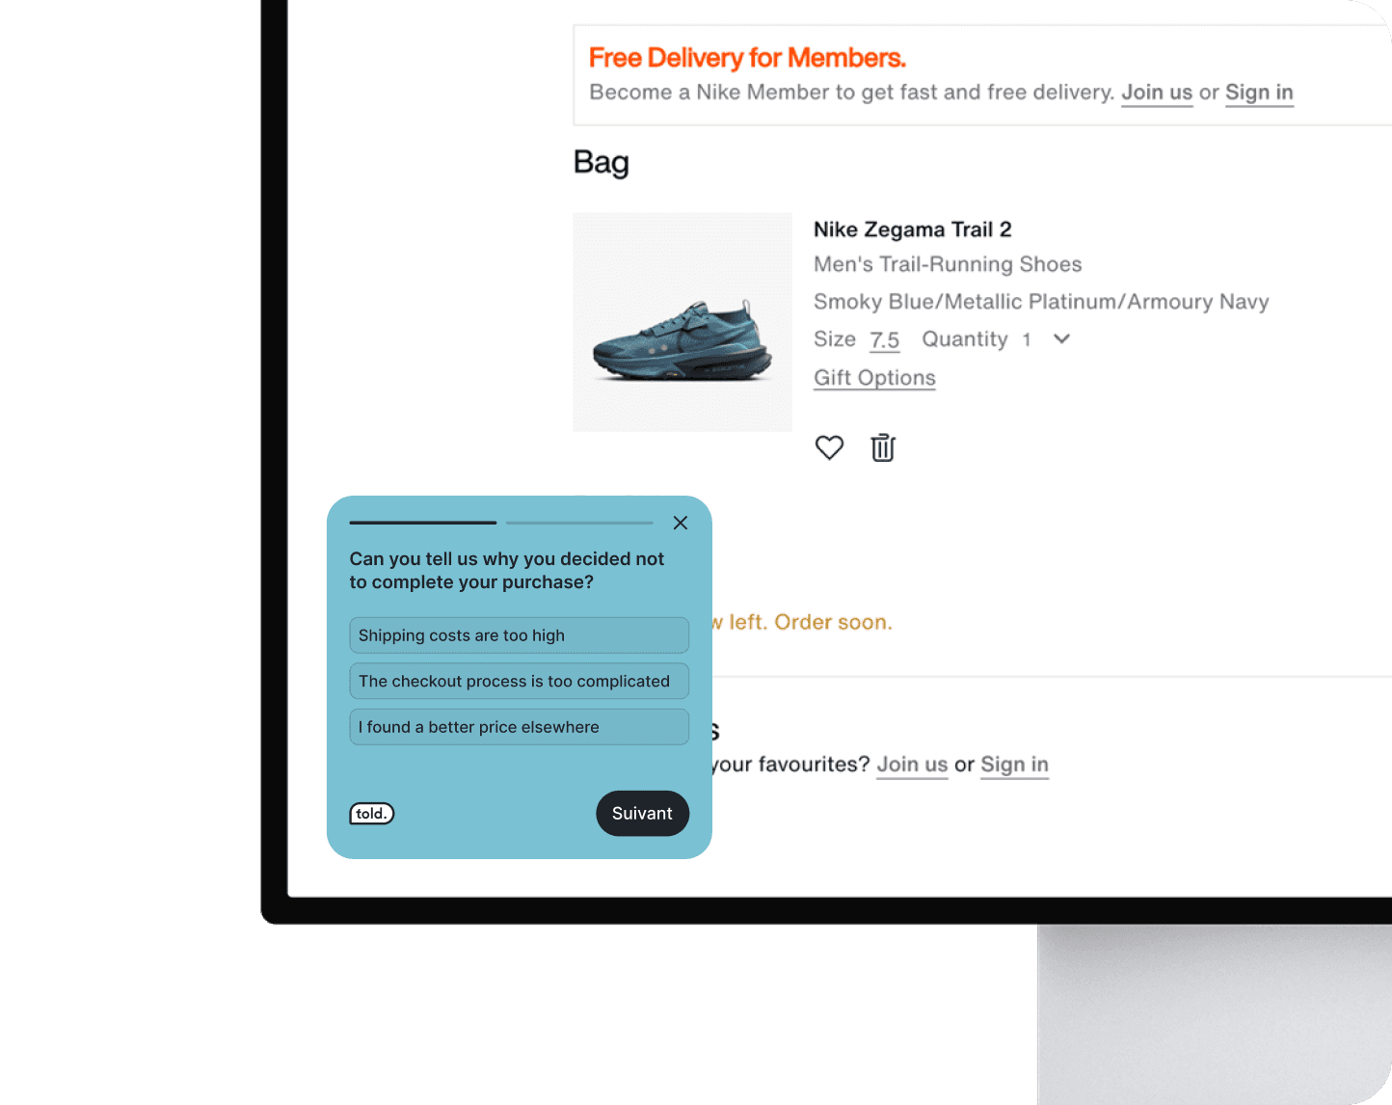Click the first survey progress bar segment

tap(423, 523)
